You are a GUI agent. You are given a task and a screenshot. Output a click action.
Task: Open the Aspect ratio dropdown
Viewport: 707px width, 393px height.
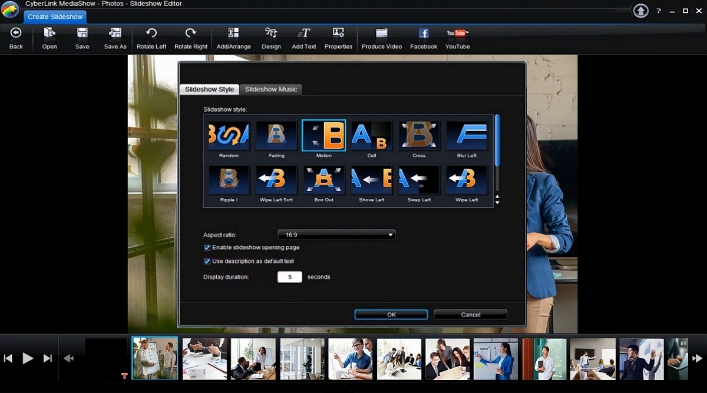click(336, 235)
